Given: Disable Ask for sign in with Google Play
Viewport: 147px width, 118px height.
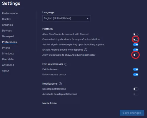Looking at the screenshot, I should 136,45.
